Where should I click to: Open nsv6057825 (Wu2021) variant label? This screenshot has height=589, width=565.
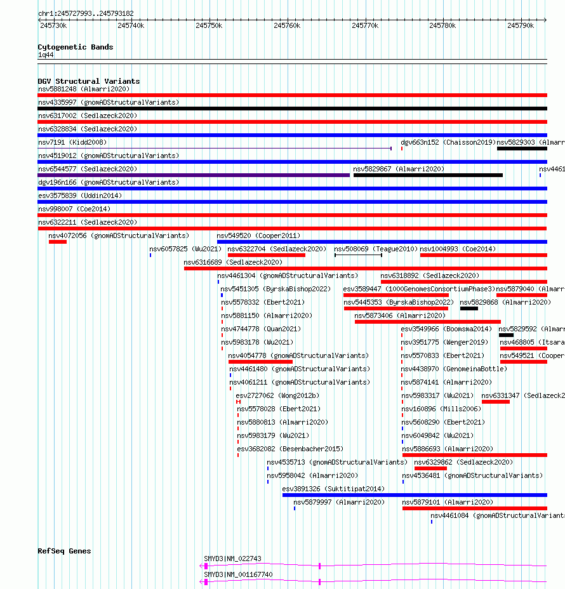[185, 249]
